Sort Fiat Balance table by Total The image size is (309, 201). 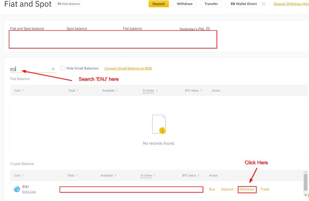[x=73, y=90]
